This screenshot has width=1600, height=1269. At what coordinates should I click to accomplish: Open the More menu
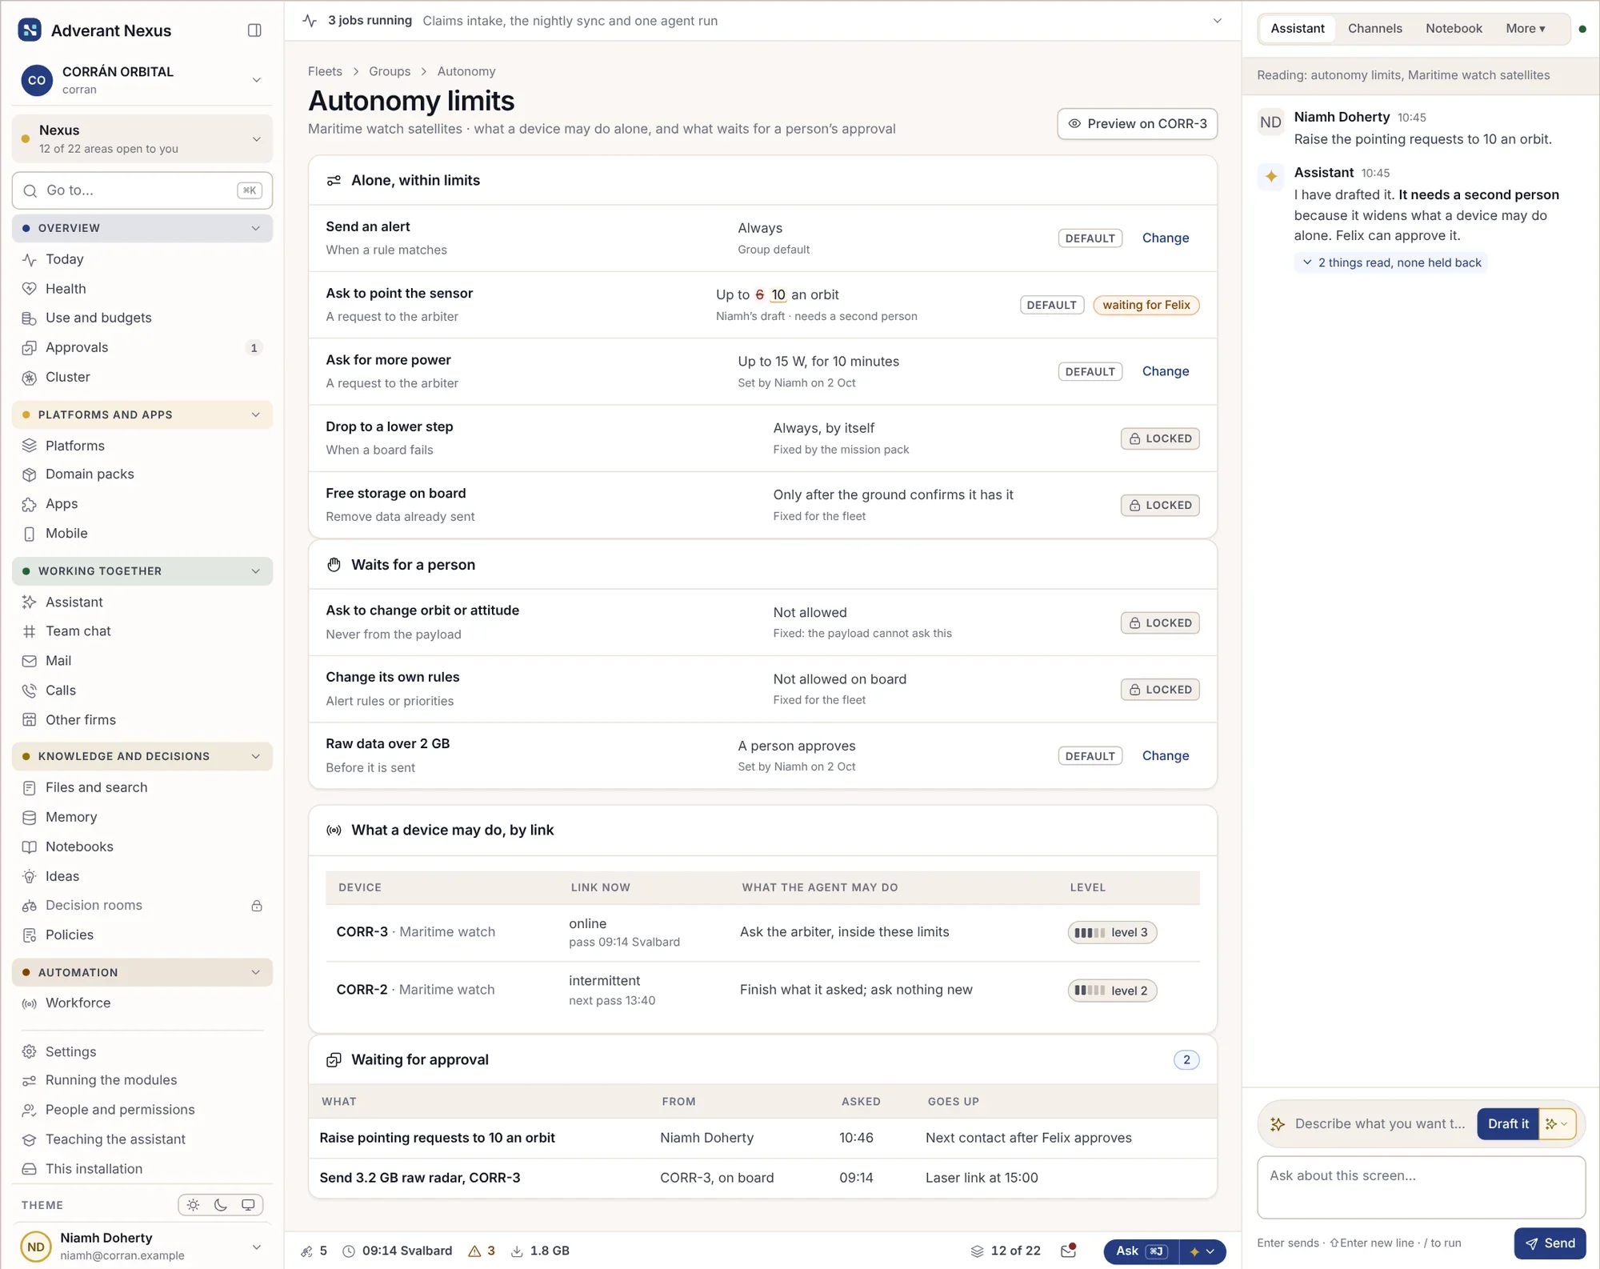click(1525, 29)
